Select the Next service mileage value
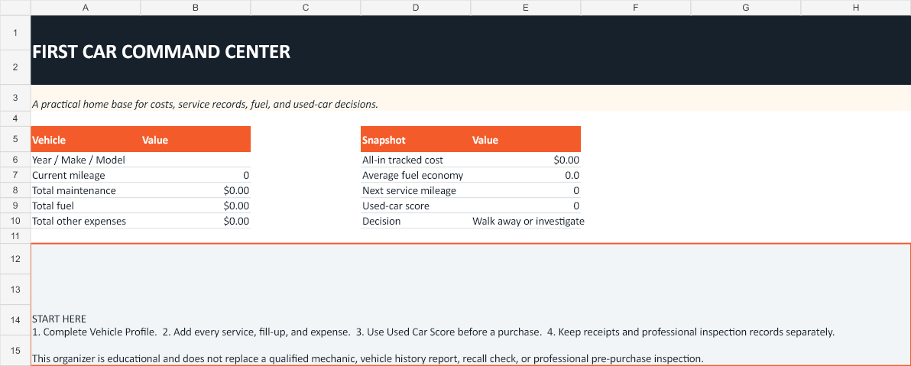The width and height of the screenshot is (911, 366). [x=526, y=190]
